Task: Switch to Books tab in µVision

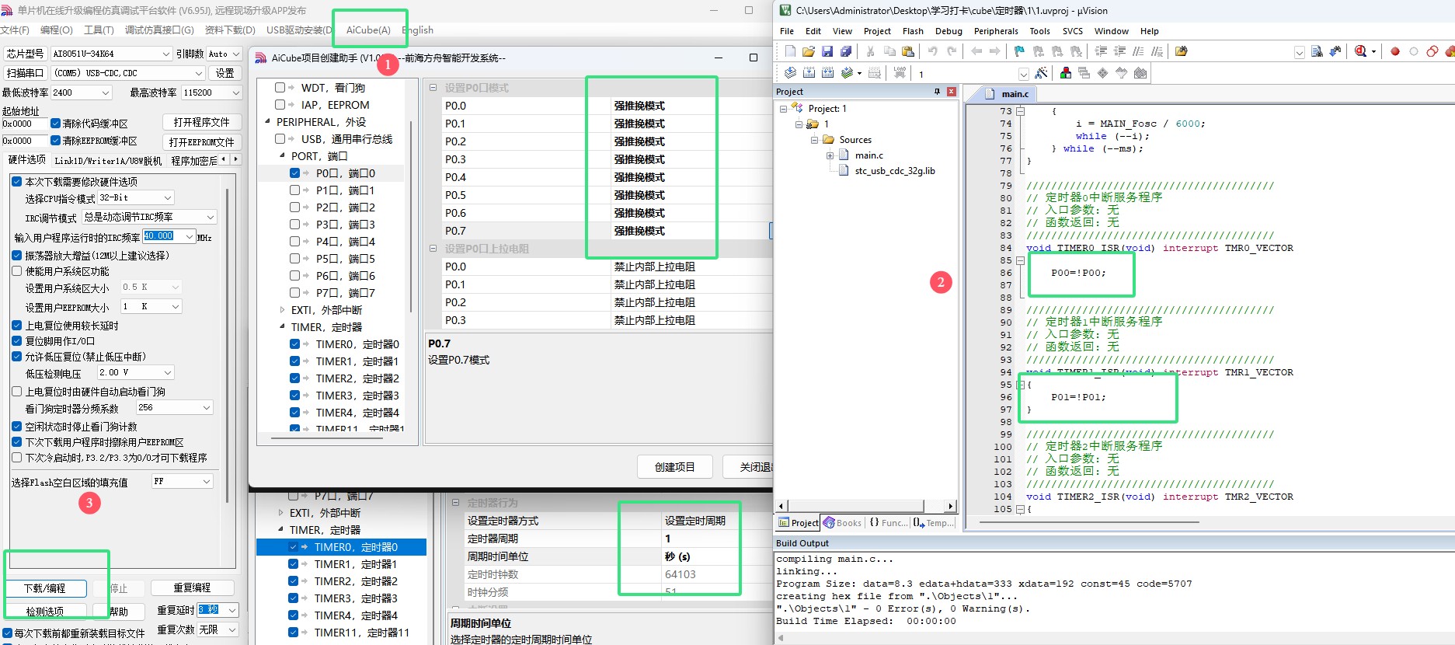Action: click(x=843, y=523)
